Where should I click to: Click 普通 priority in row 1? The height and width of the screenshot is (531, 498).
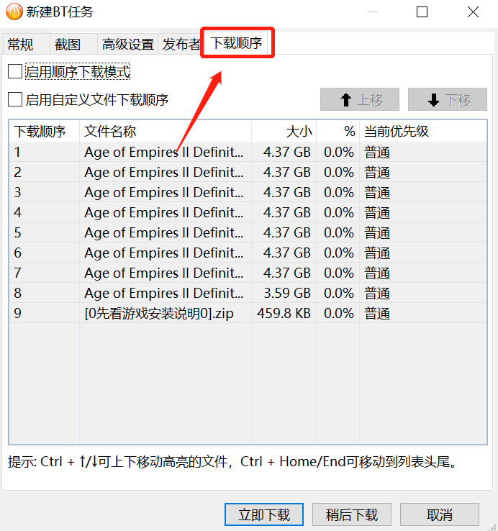377,152
